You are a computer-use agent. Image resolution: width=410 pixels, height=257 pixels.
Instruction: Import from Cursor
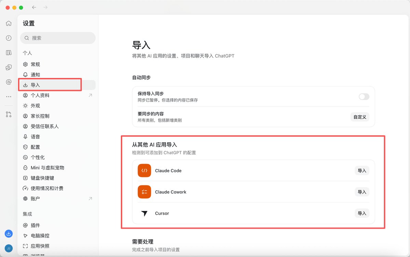click(x=362, y=213)
